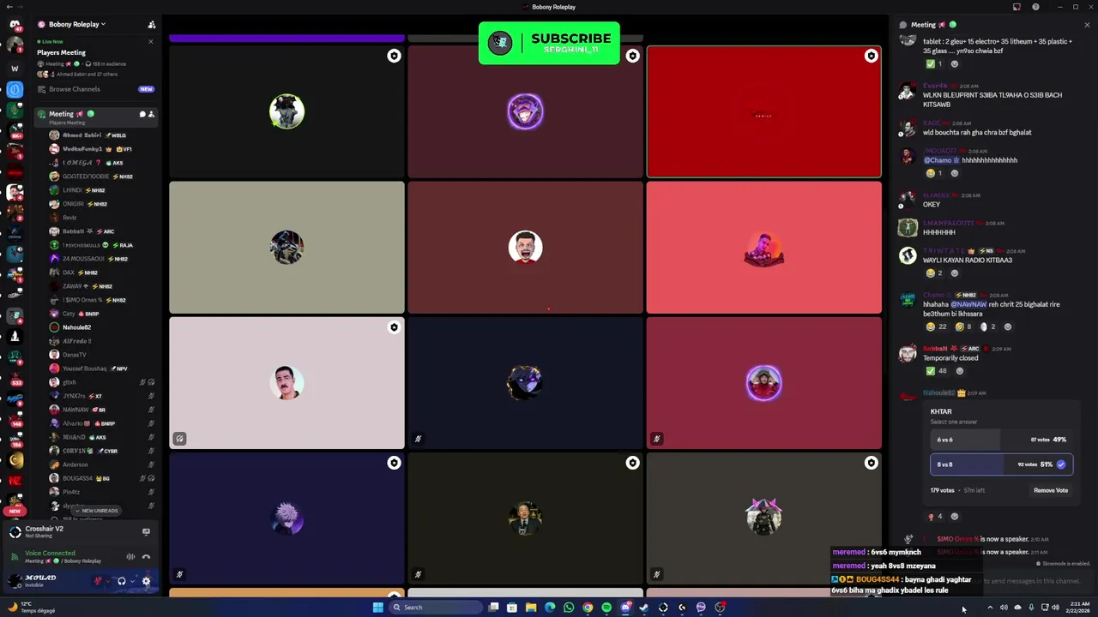This screenshot has height=617, width=1098.
Task: Click Remove Vote on the KHTAR poll
Action: [x=1050, y=490]
